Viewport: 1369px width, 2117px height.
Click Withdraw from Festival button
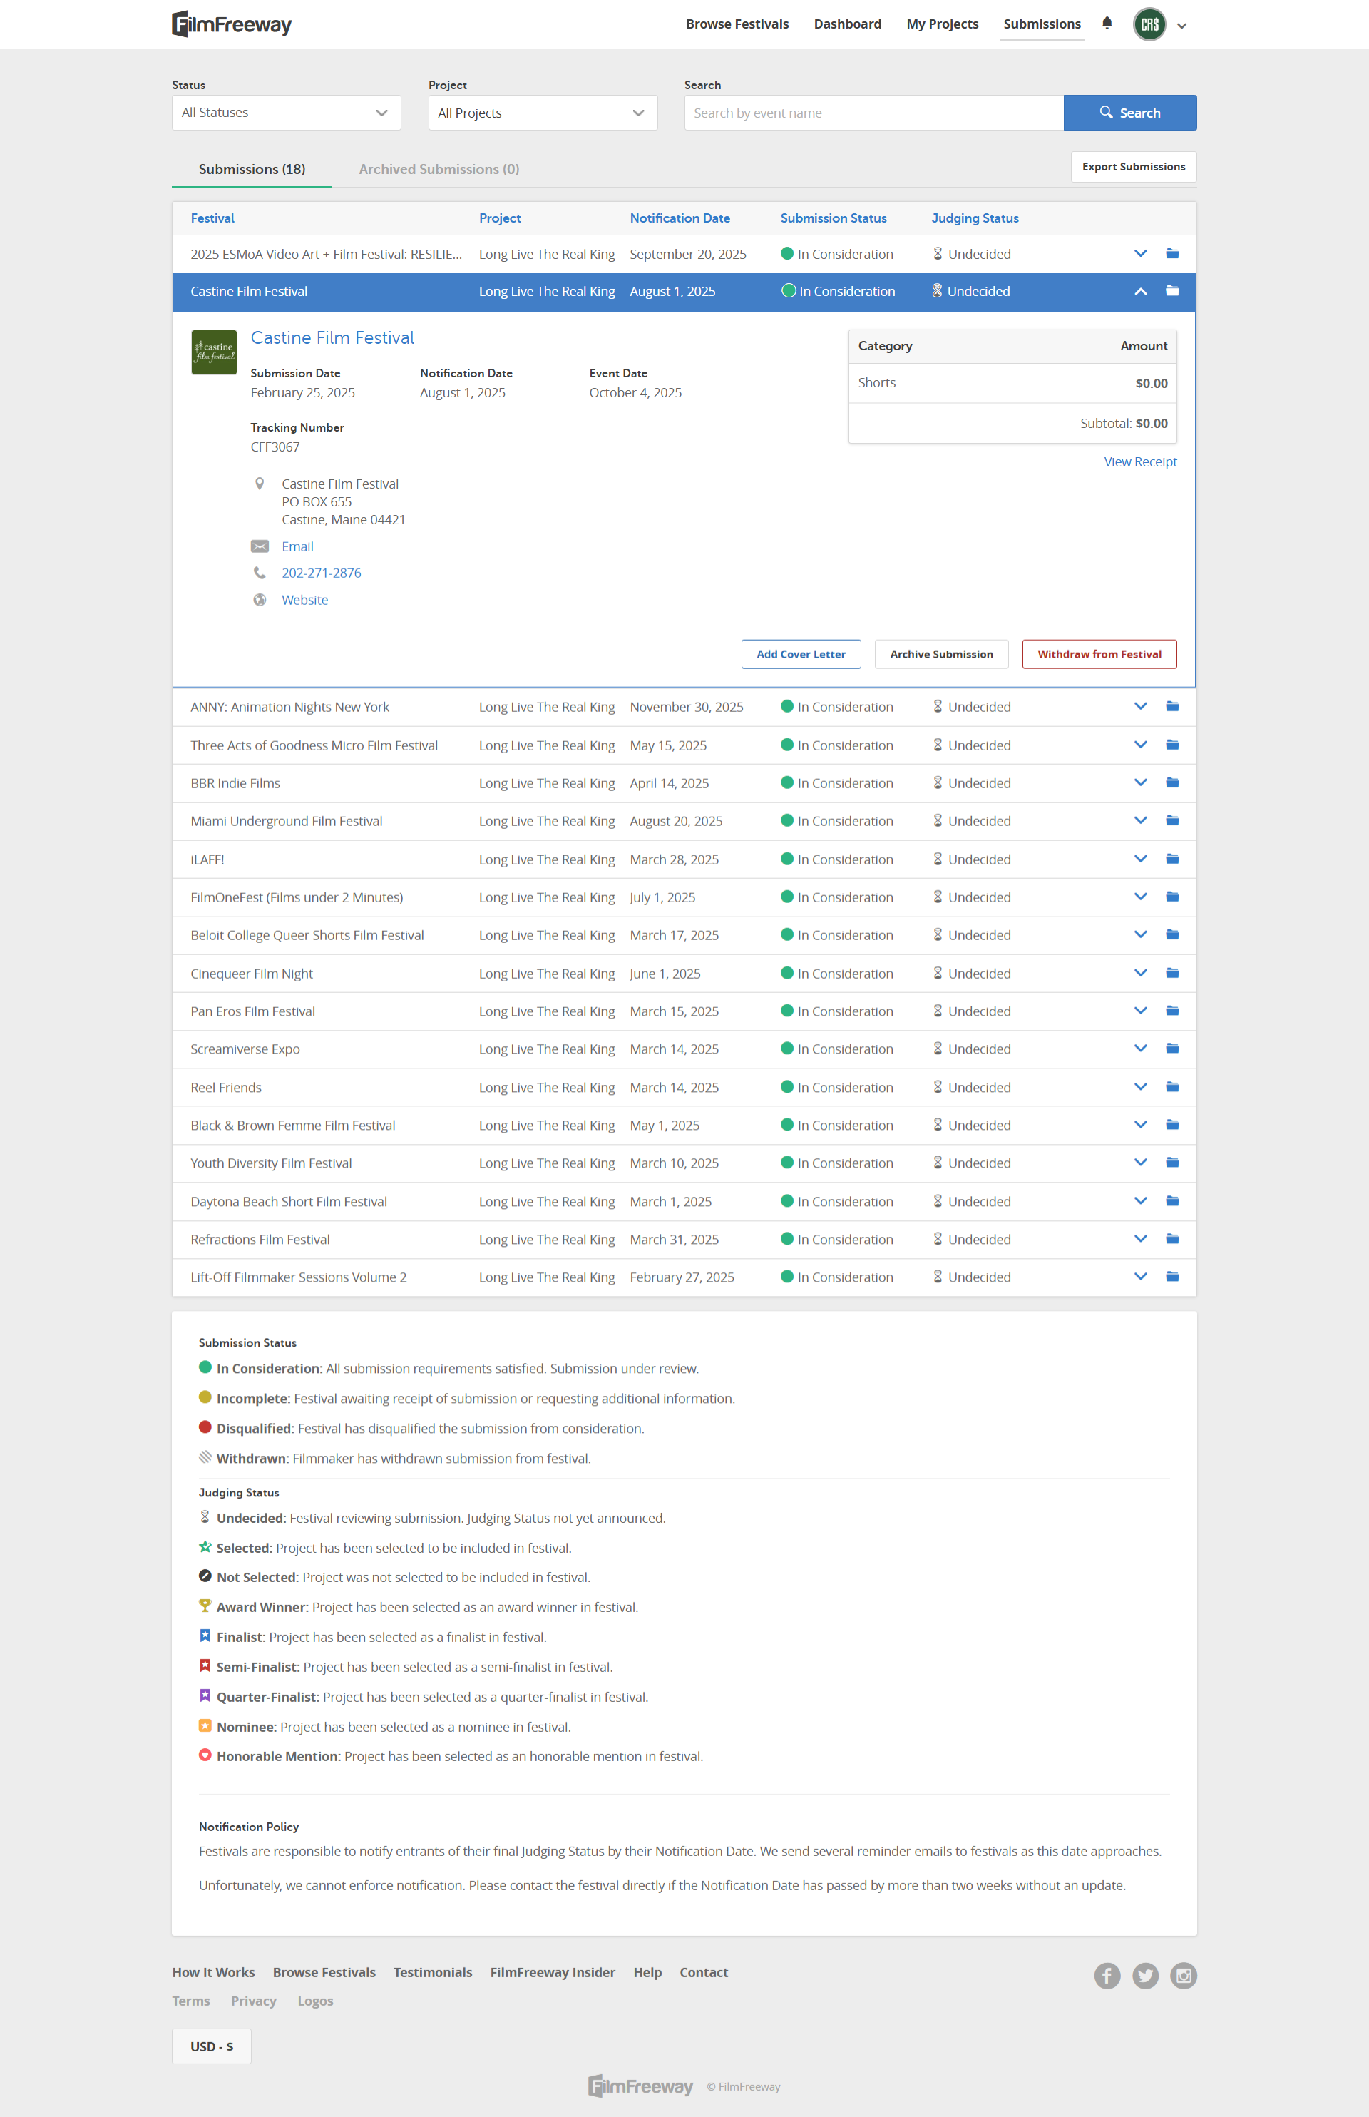tap(1099, 654)
